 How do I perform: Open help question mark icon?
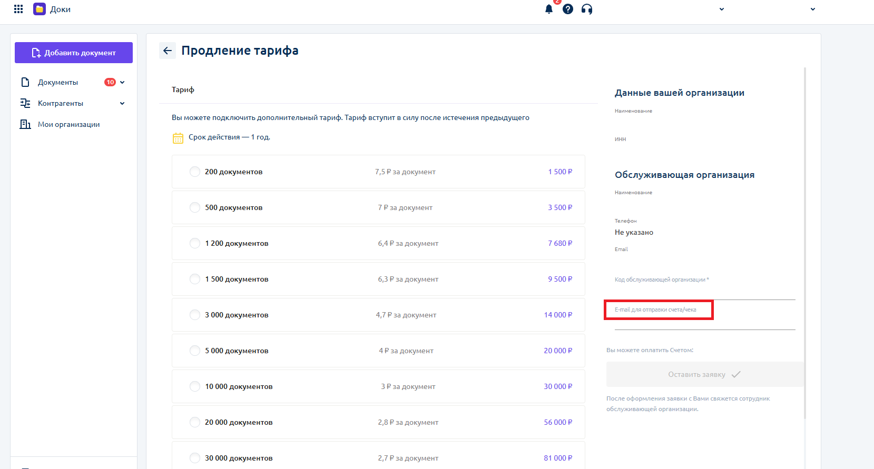[568, 9]
